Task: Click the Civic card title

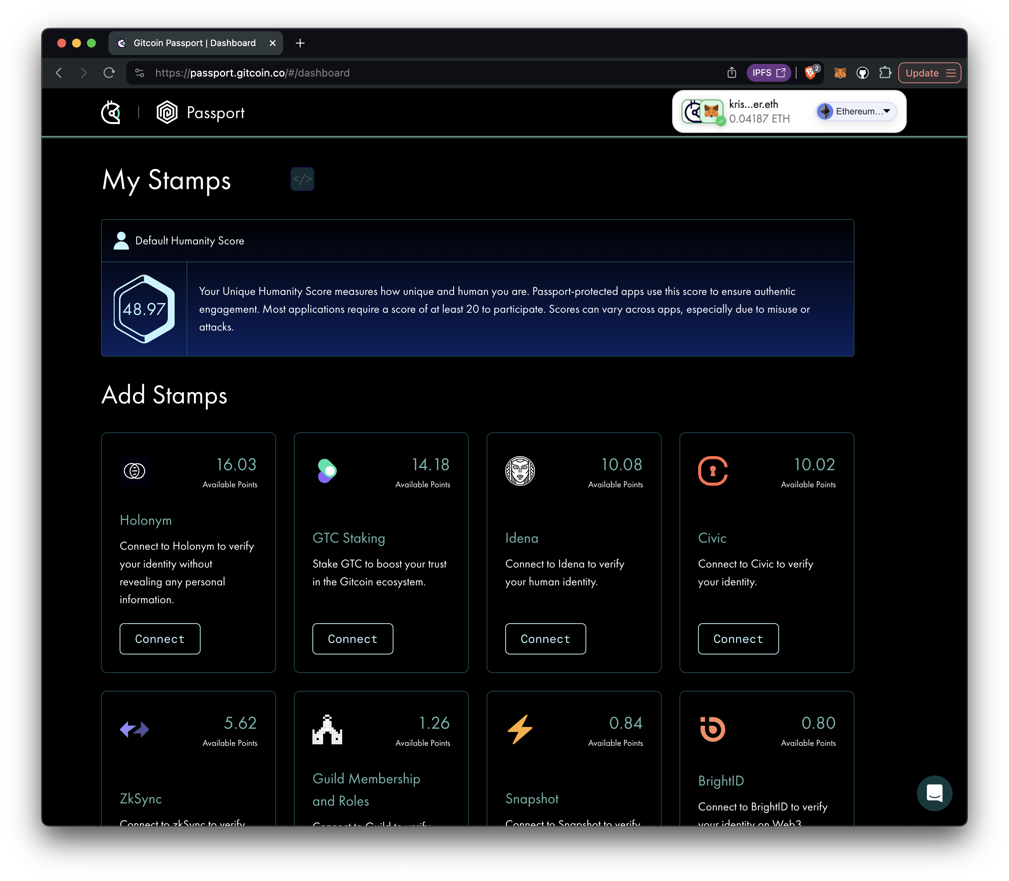Action: [712, 538]
